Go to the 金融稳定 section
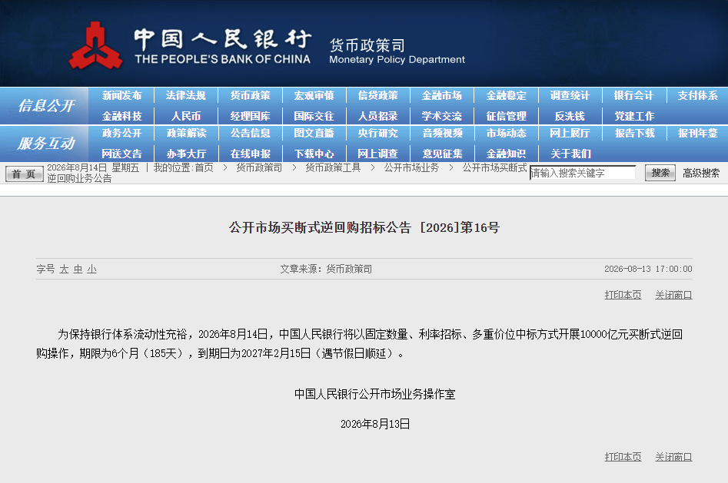728x483 pixels. point(506,95)
